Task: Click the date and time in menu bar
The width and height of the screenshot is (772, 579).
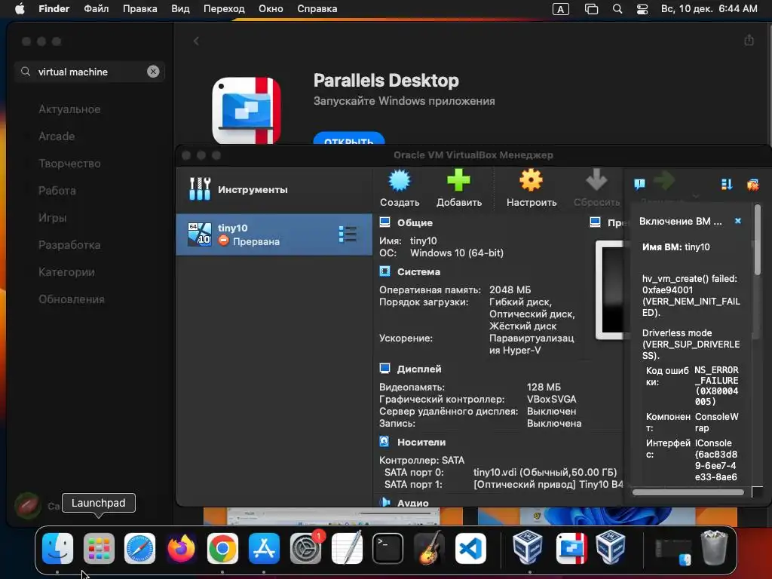Action: tap(709, 9)
